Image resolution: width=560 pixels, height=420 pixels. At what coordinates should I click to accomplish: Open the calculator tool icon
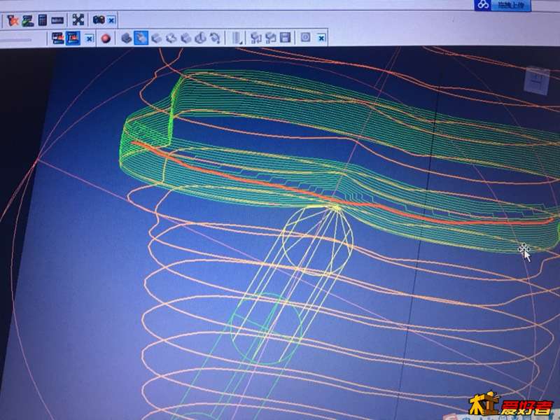(43, 20)
